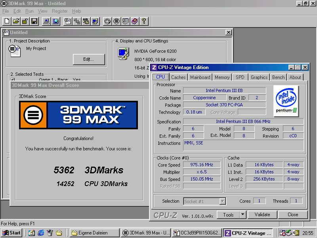This screenshot has width=317, height=238.
Task: Open the Socket #1 selection dropdown
Action: 222,202
